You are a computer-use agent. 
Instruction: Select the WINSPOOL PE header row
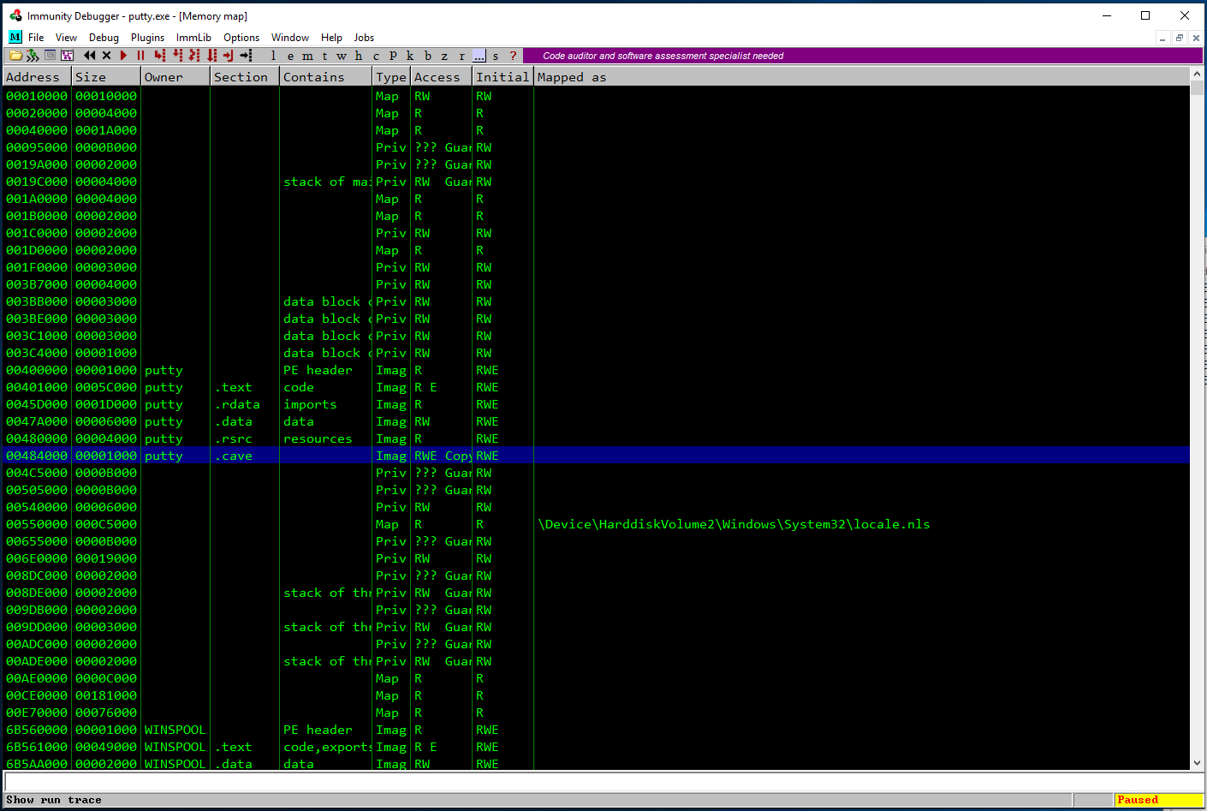[x=596, y=730]
